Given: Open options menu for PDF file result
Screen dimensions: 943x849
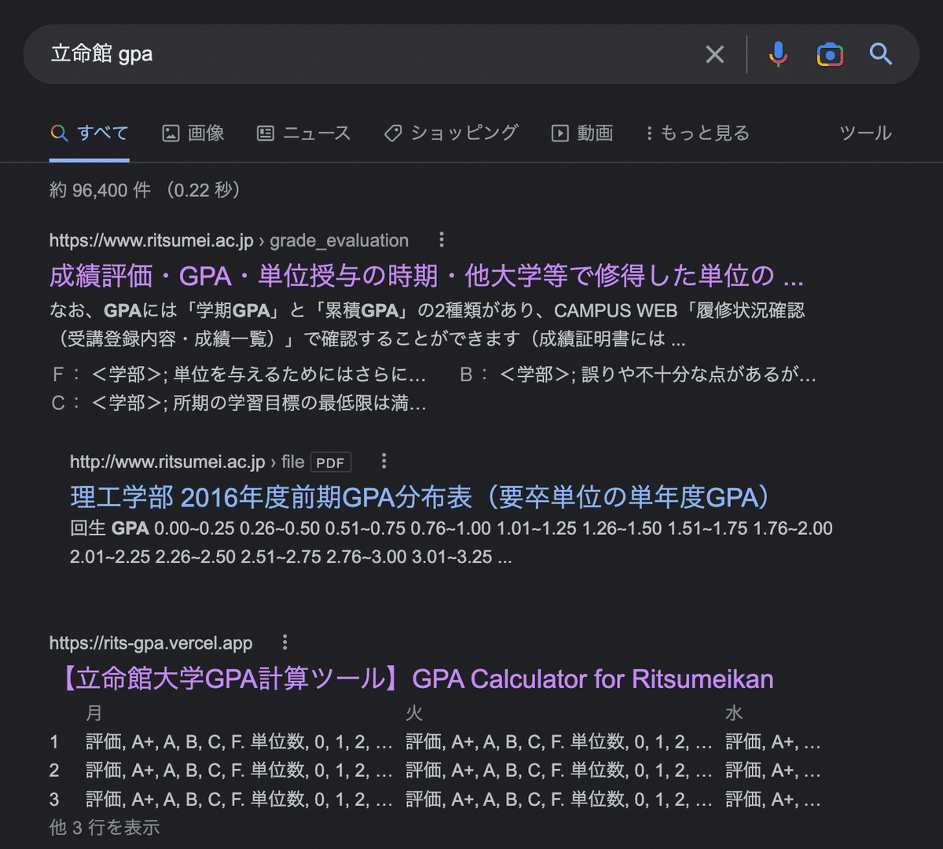Looking at the screenshot, I should coord(383,461).
